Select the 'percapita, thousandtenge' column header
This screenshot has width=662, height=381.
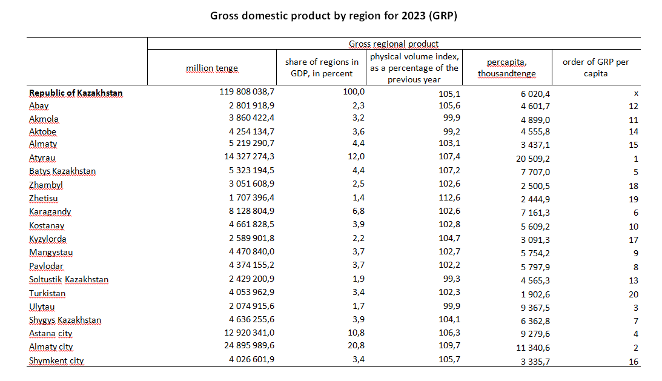[506, 68]
